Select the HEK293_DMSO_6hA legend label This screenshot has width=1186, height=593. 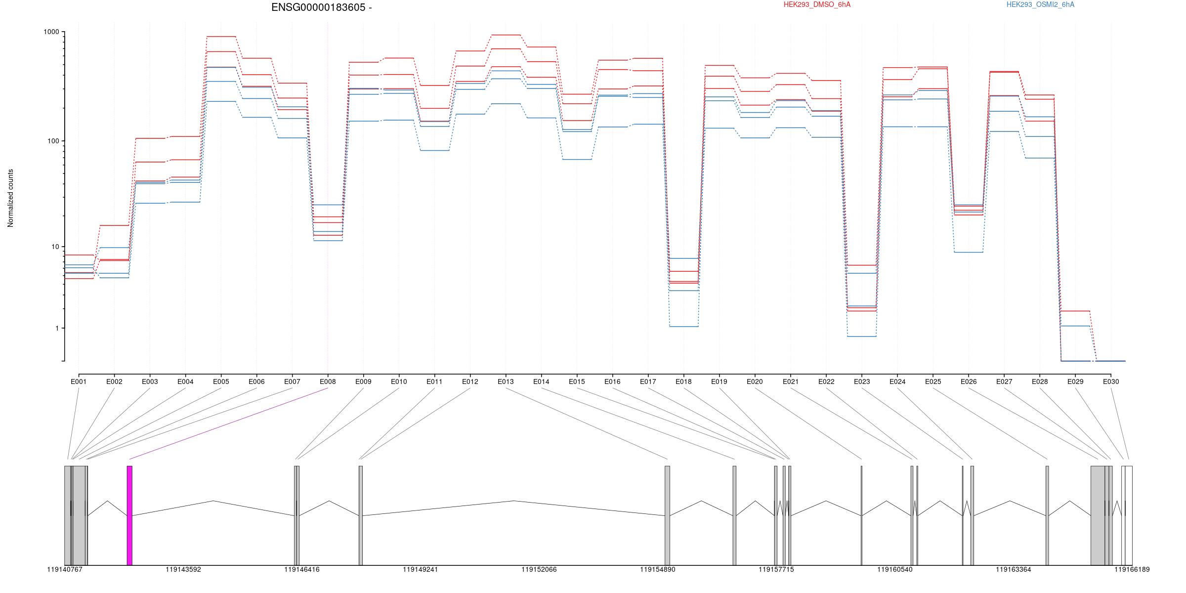(x=817, y=4)
